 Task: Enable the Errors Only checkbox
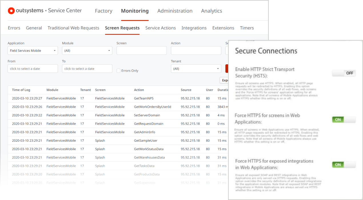tap(118, 71)
